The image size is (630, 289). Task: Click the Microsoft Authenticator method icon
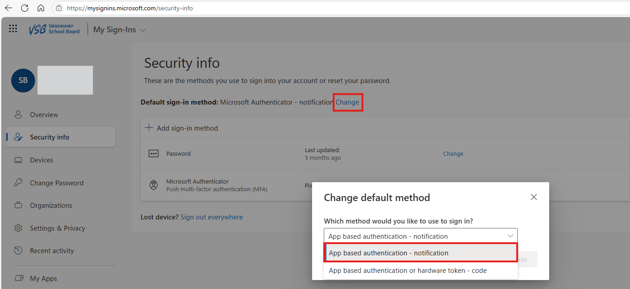(154, 185)
